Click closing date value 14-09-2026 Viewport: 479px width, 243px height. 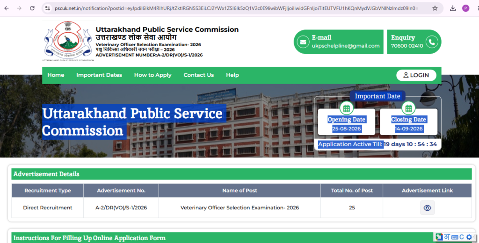point(408,129)
